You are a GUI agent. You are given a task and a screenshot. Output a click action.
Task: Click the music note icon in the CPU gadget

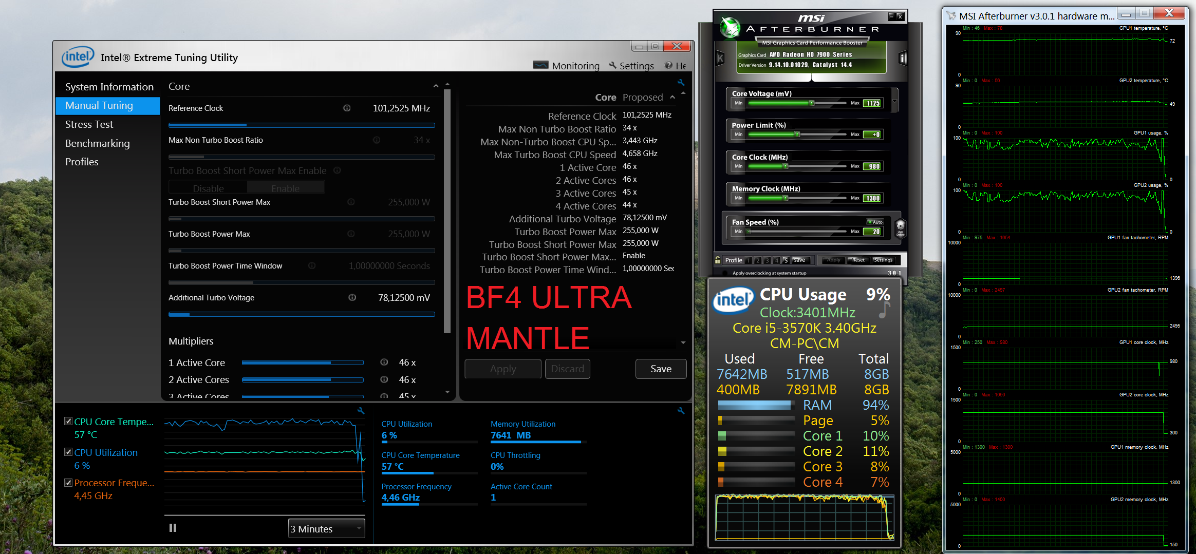(x=884, y=310)
